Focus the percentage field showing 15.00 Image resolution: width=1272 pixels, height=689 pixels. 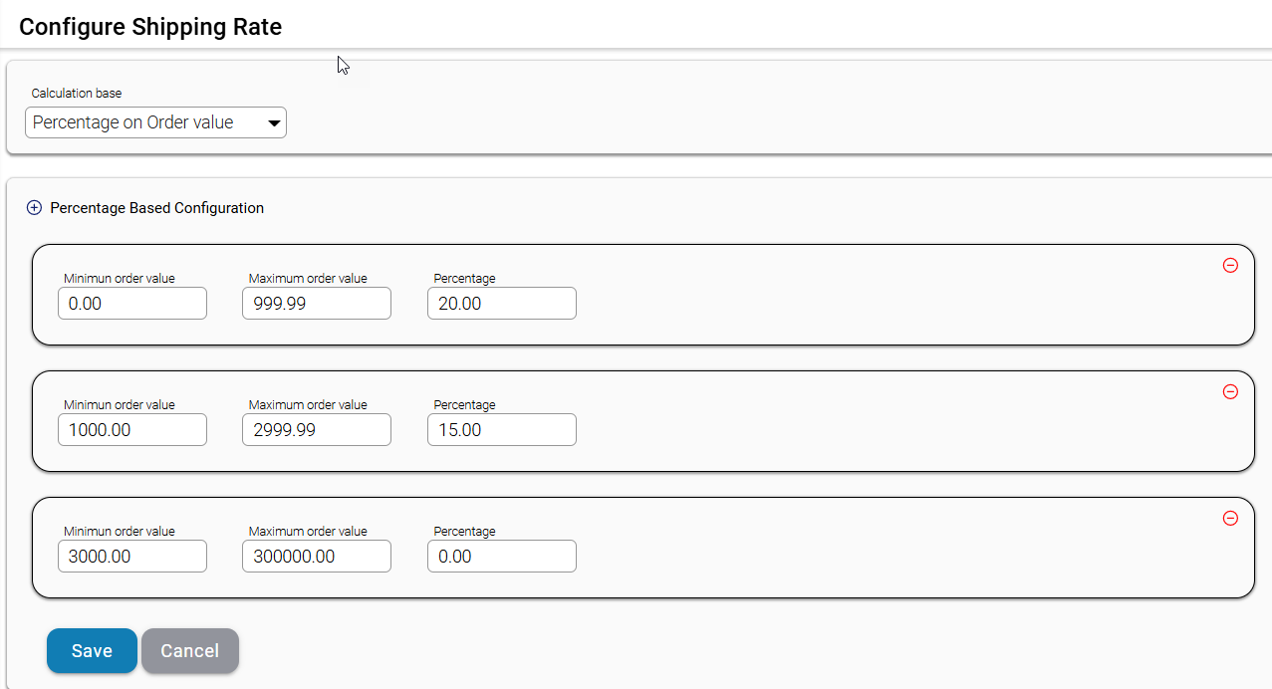501,430
